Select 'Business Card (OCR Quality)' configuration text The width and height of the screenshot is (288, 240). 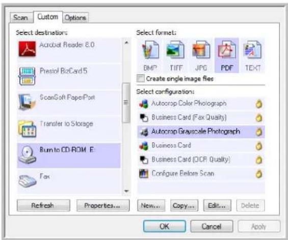point(191,159)
